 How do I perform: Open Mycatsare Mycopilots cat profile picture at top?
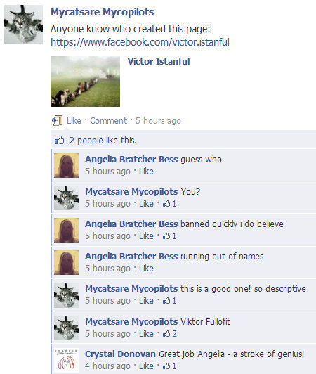point(24,24)
